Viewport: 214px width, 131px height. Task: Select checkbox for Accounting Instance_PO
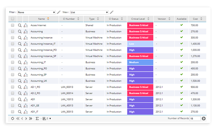(x=13, y=50)
